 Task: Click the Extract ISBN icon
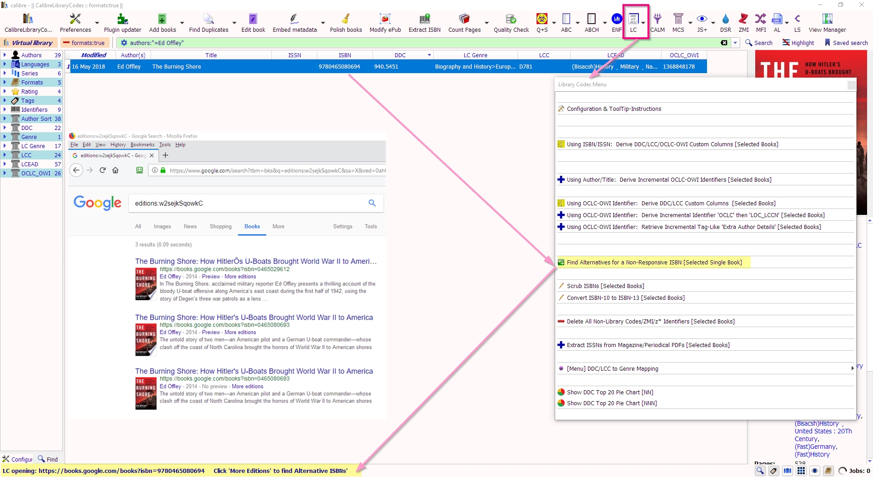[x=425, y=23]
